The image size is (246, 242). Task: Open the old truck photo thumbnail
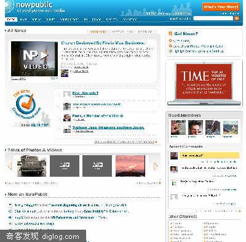31,166
